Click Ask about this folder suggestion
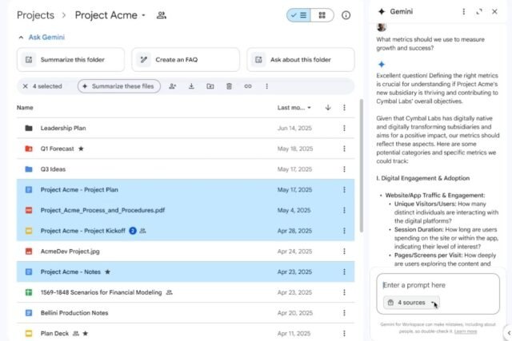Screen dimensions: 512x341 [301, 60]
